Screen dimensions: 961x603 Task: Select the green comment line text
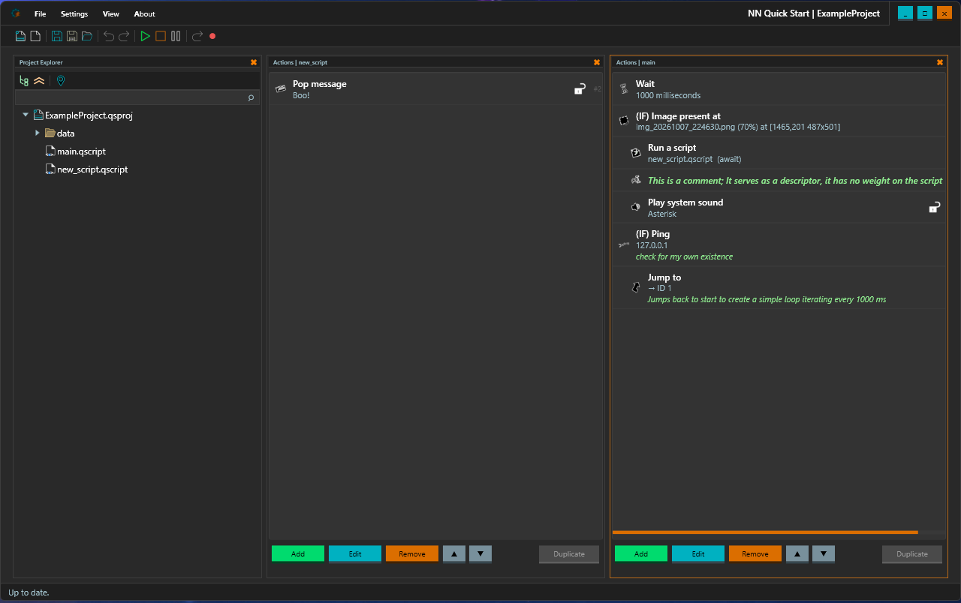[795, 181]
